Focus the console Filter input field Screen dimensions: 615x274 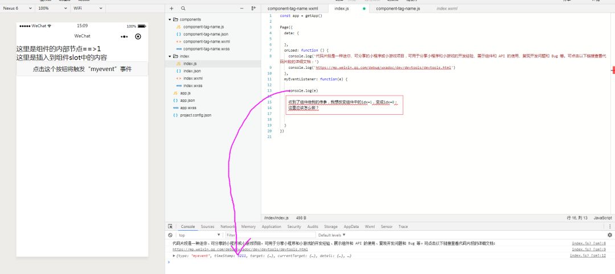pyautogui.click(x=270, y=235)
